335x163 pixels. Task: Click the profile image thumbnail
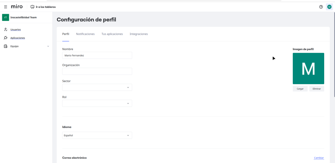coord(308,68)
